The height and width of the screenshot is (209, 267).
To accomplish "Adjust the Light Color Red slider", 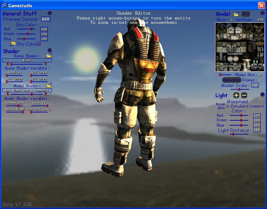I will click(239, 115).
